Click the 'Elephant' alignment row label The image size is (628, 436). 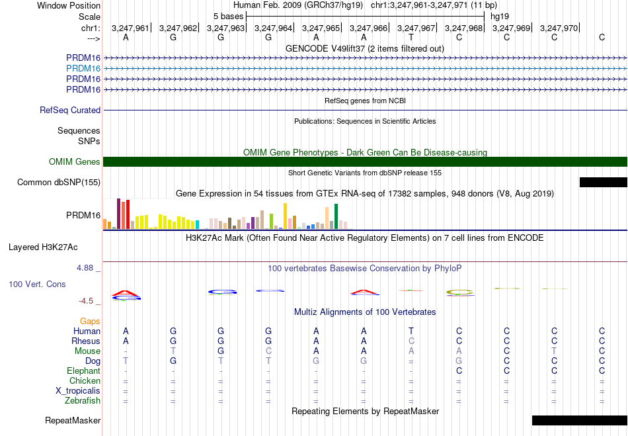(84, 371)
